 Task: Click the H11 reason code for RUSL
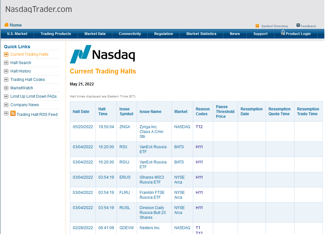pos(199,208)
